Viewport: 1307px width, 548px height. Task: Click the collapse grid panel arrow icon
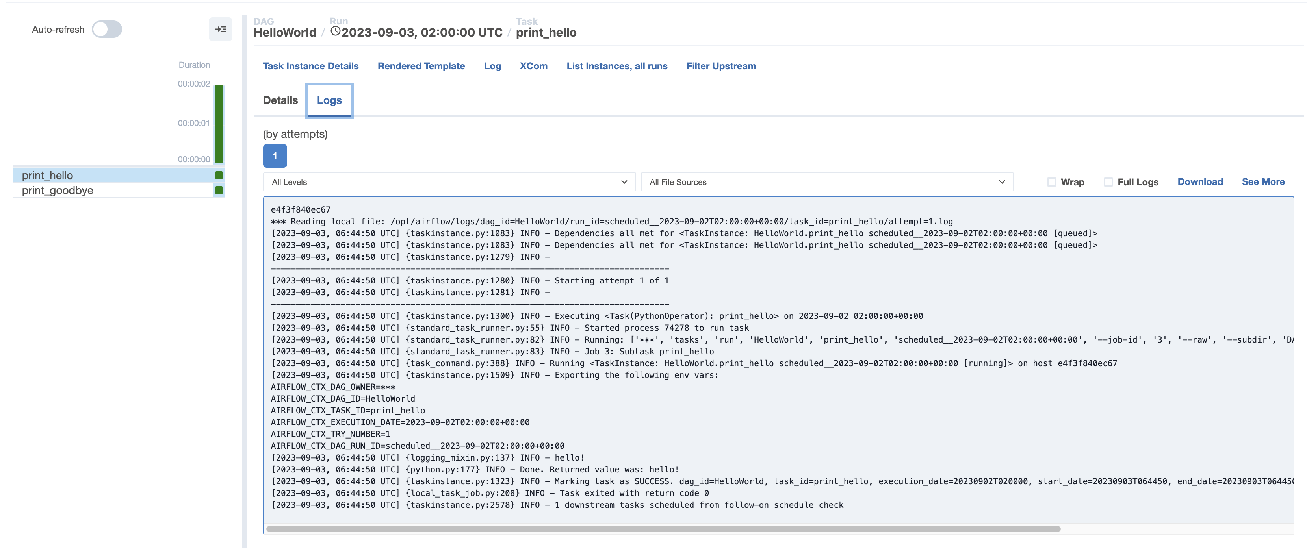pos(220,30)
